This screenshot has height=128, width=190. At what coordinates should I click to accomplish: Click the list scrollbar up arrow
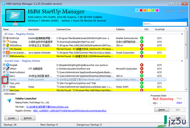(186, 29)
